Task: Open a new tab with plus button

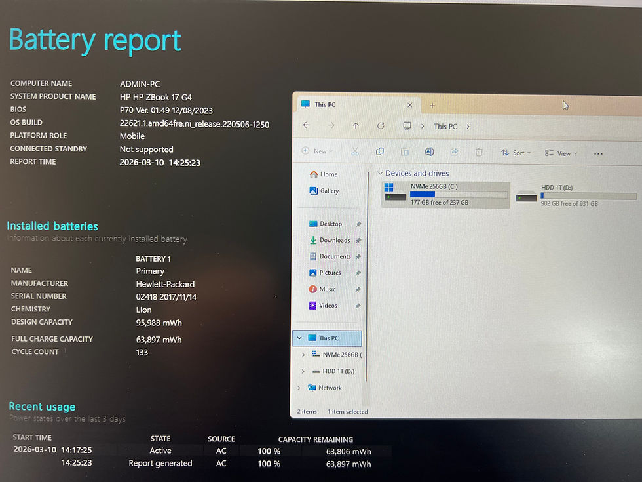Action: pyautogui.click(x=432, y=106)
